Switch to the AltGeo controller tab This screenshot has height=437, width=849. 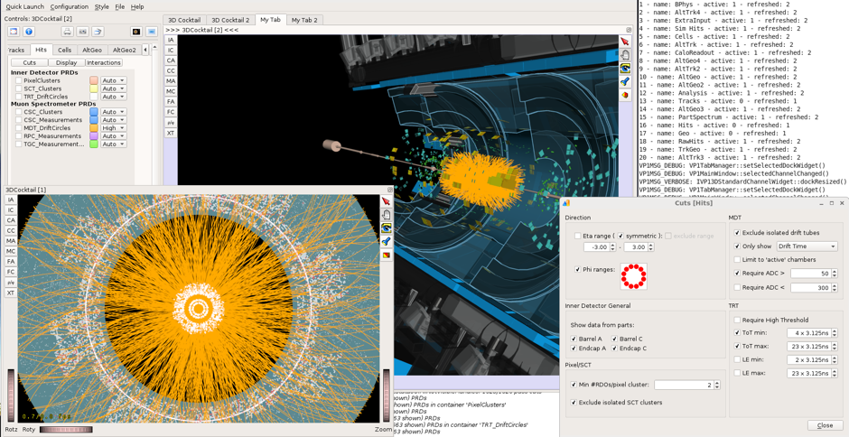tap(91, 50)
